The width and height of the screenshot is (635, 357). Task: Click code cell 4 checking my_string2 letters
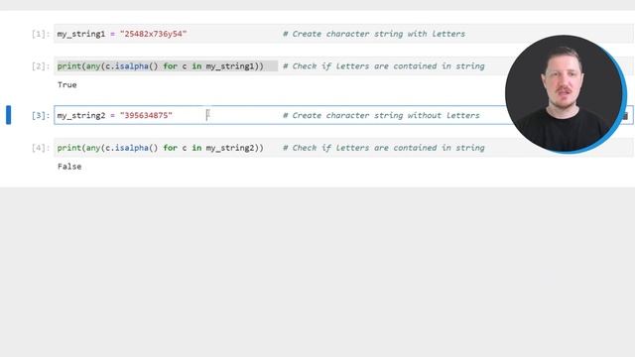pyautogui.click(x=343, y=148)
